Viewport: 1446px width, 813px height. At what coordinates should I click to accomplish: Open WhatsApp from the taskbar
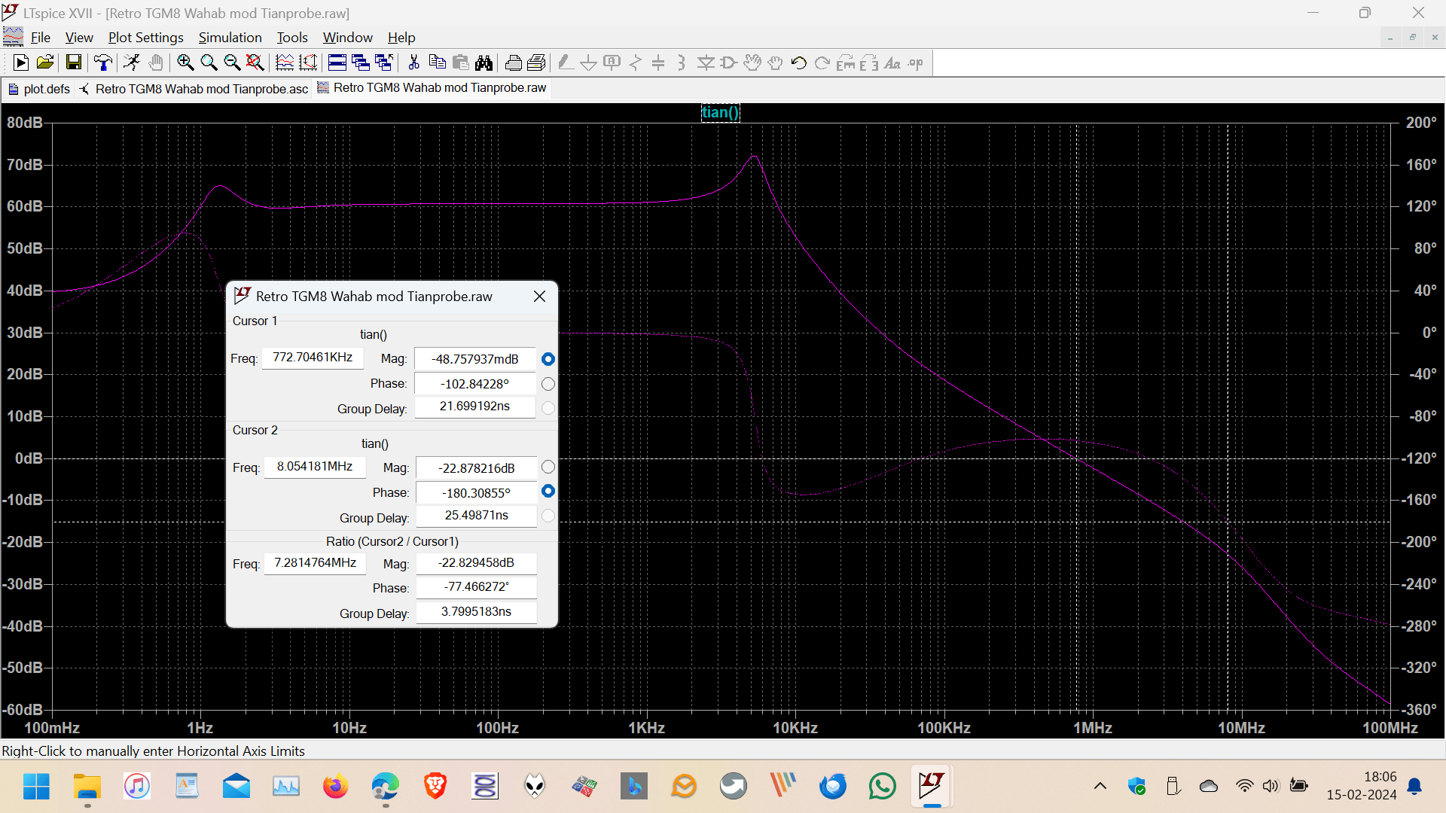(882, 787)
